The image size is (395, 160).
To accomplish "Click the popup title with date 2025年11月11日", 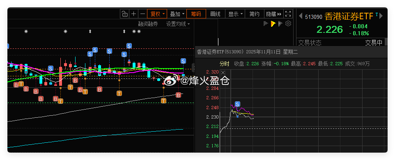I will [247, 52].
